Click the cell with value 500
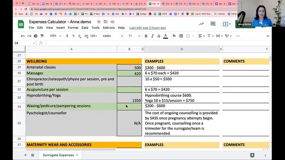Image resolution: width=285 pixels, height=160 pixels. pyautogui.click(x=129, y=68)
